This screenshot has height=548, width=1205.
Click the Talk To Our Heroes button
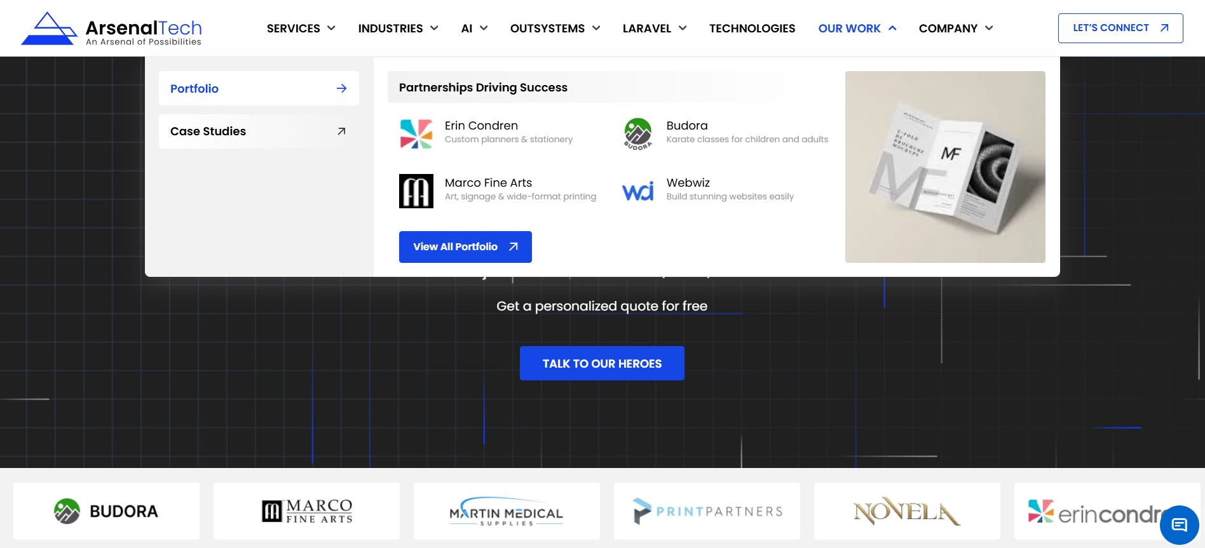(602, 363)
